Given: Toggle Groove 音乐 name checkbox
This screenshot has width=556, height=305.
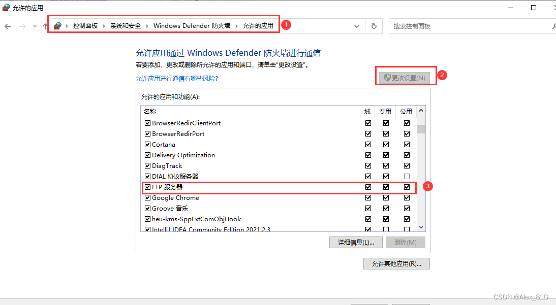Looking at the screenshot, I should pos(147,208).
